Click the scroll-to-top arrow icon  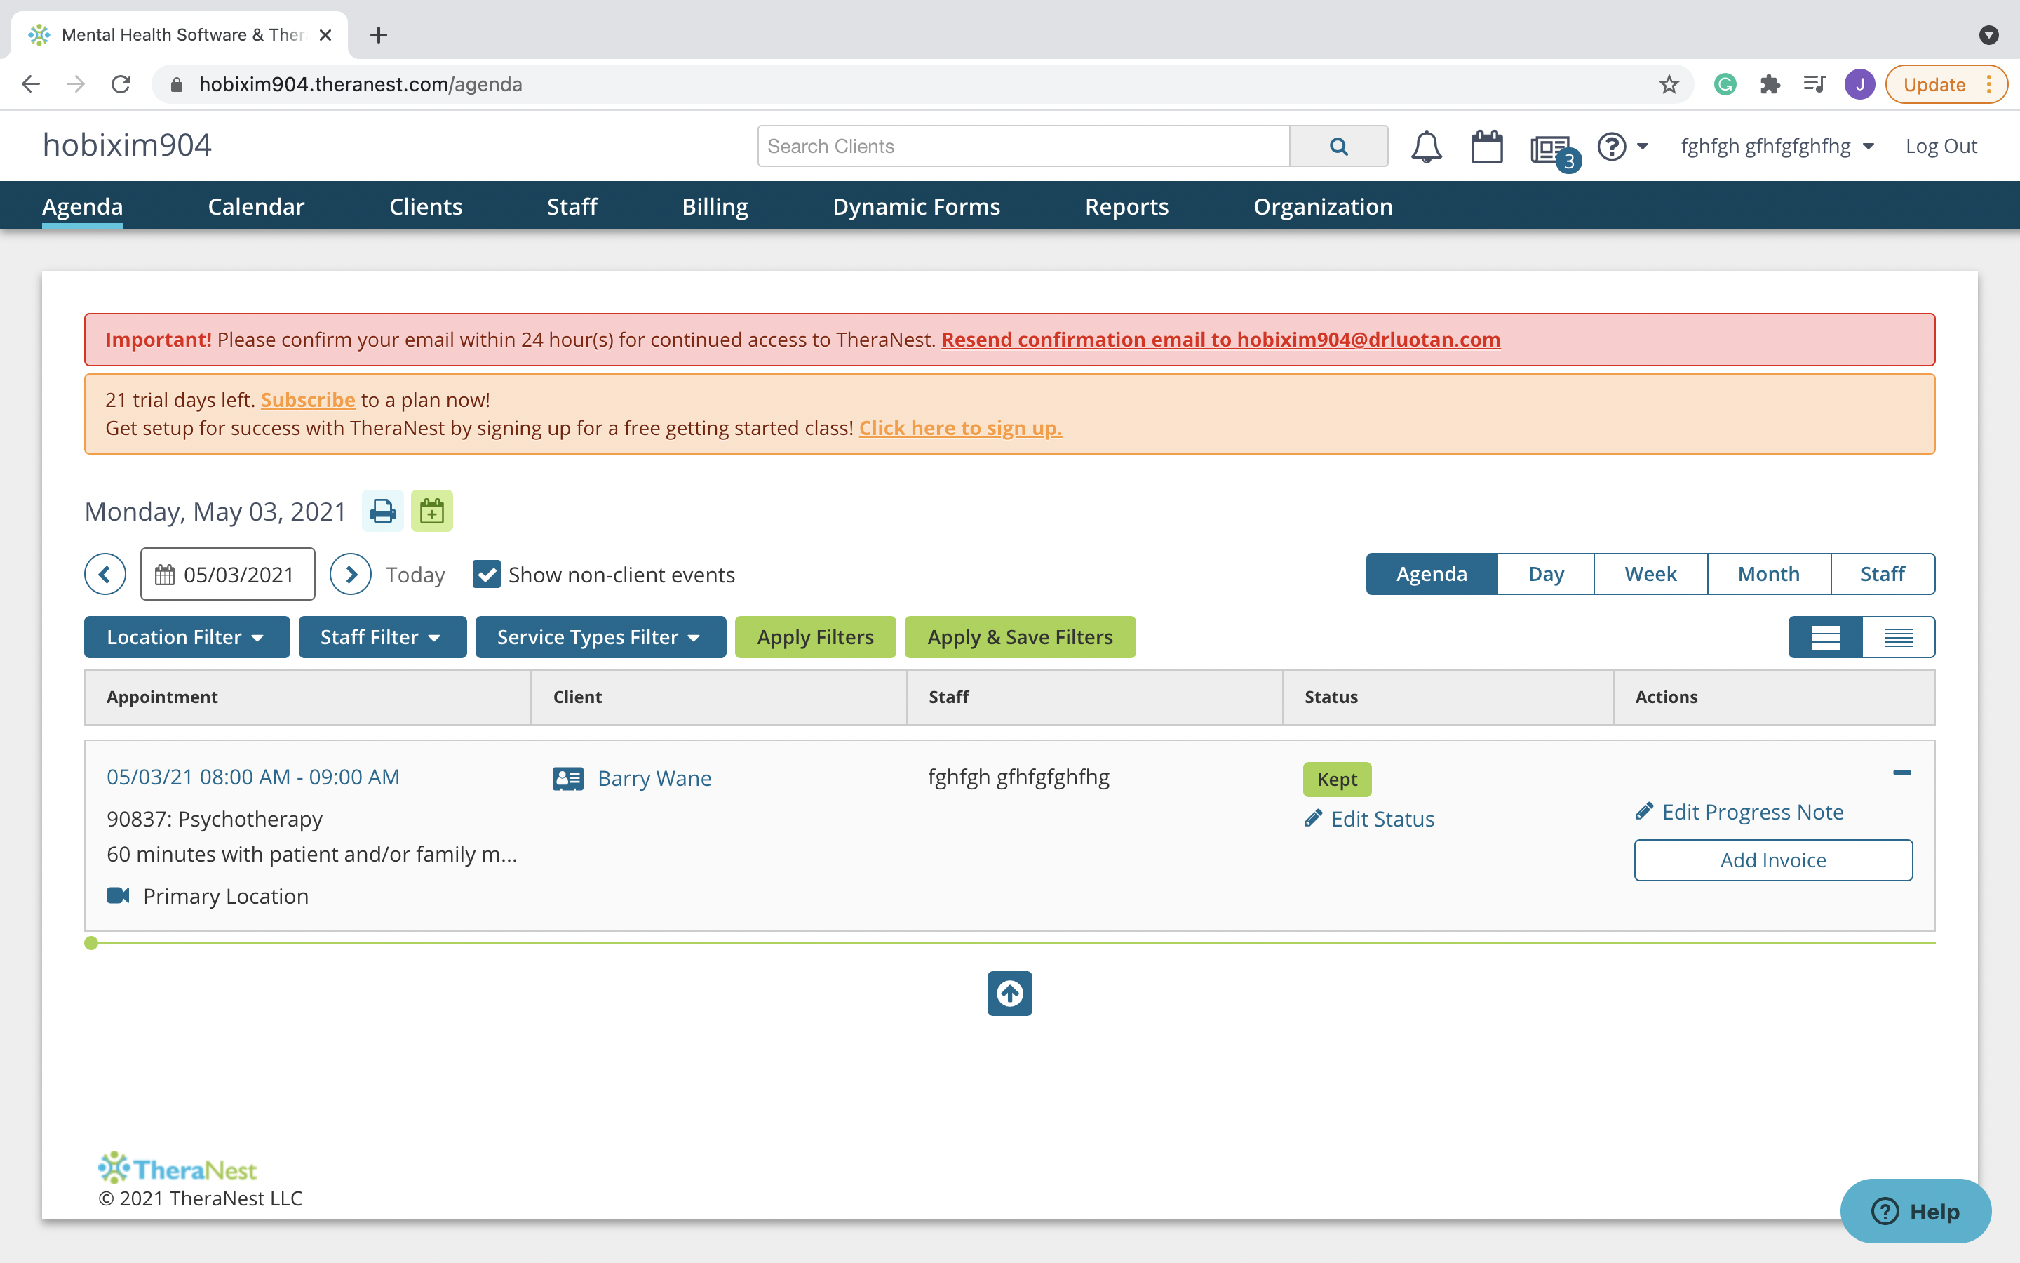coord(1009,993)
